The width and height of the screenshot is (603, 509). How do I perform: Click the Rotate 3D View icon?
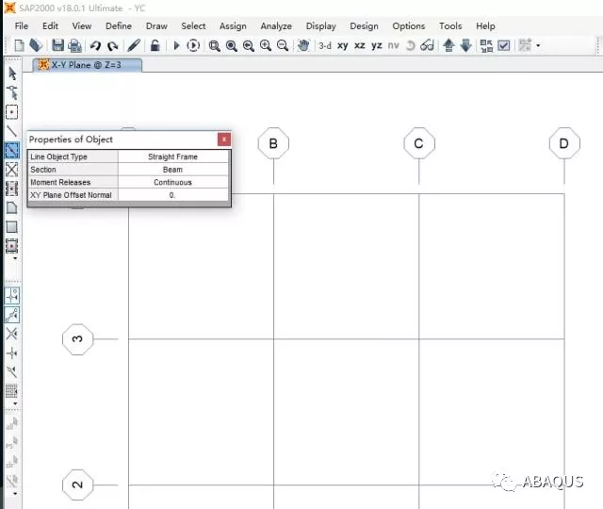point(411,46)
